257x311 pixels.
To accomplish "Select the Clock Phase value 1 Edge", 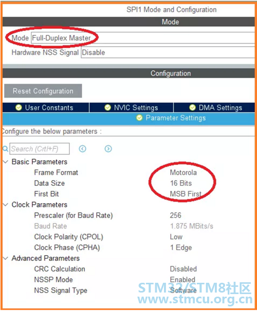I will (181, 247).
